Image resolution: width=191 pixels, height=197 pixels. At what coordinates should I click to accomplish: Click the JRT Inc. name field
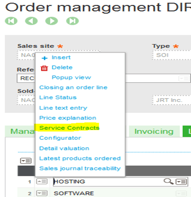(x=171, y=100)
